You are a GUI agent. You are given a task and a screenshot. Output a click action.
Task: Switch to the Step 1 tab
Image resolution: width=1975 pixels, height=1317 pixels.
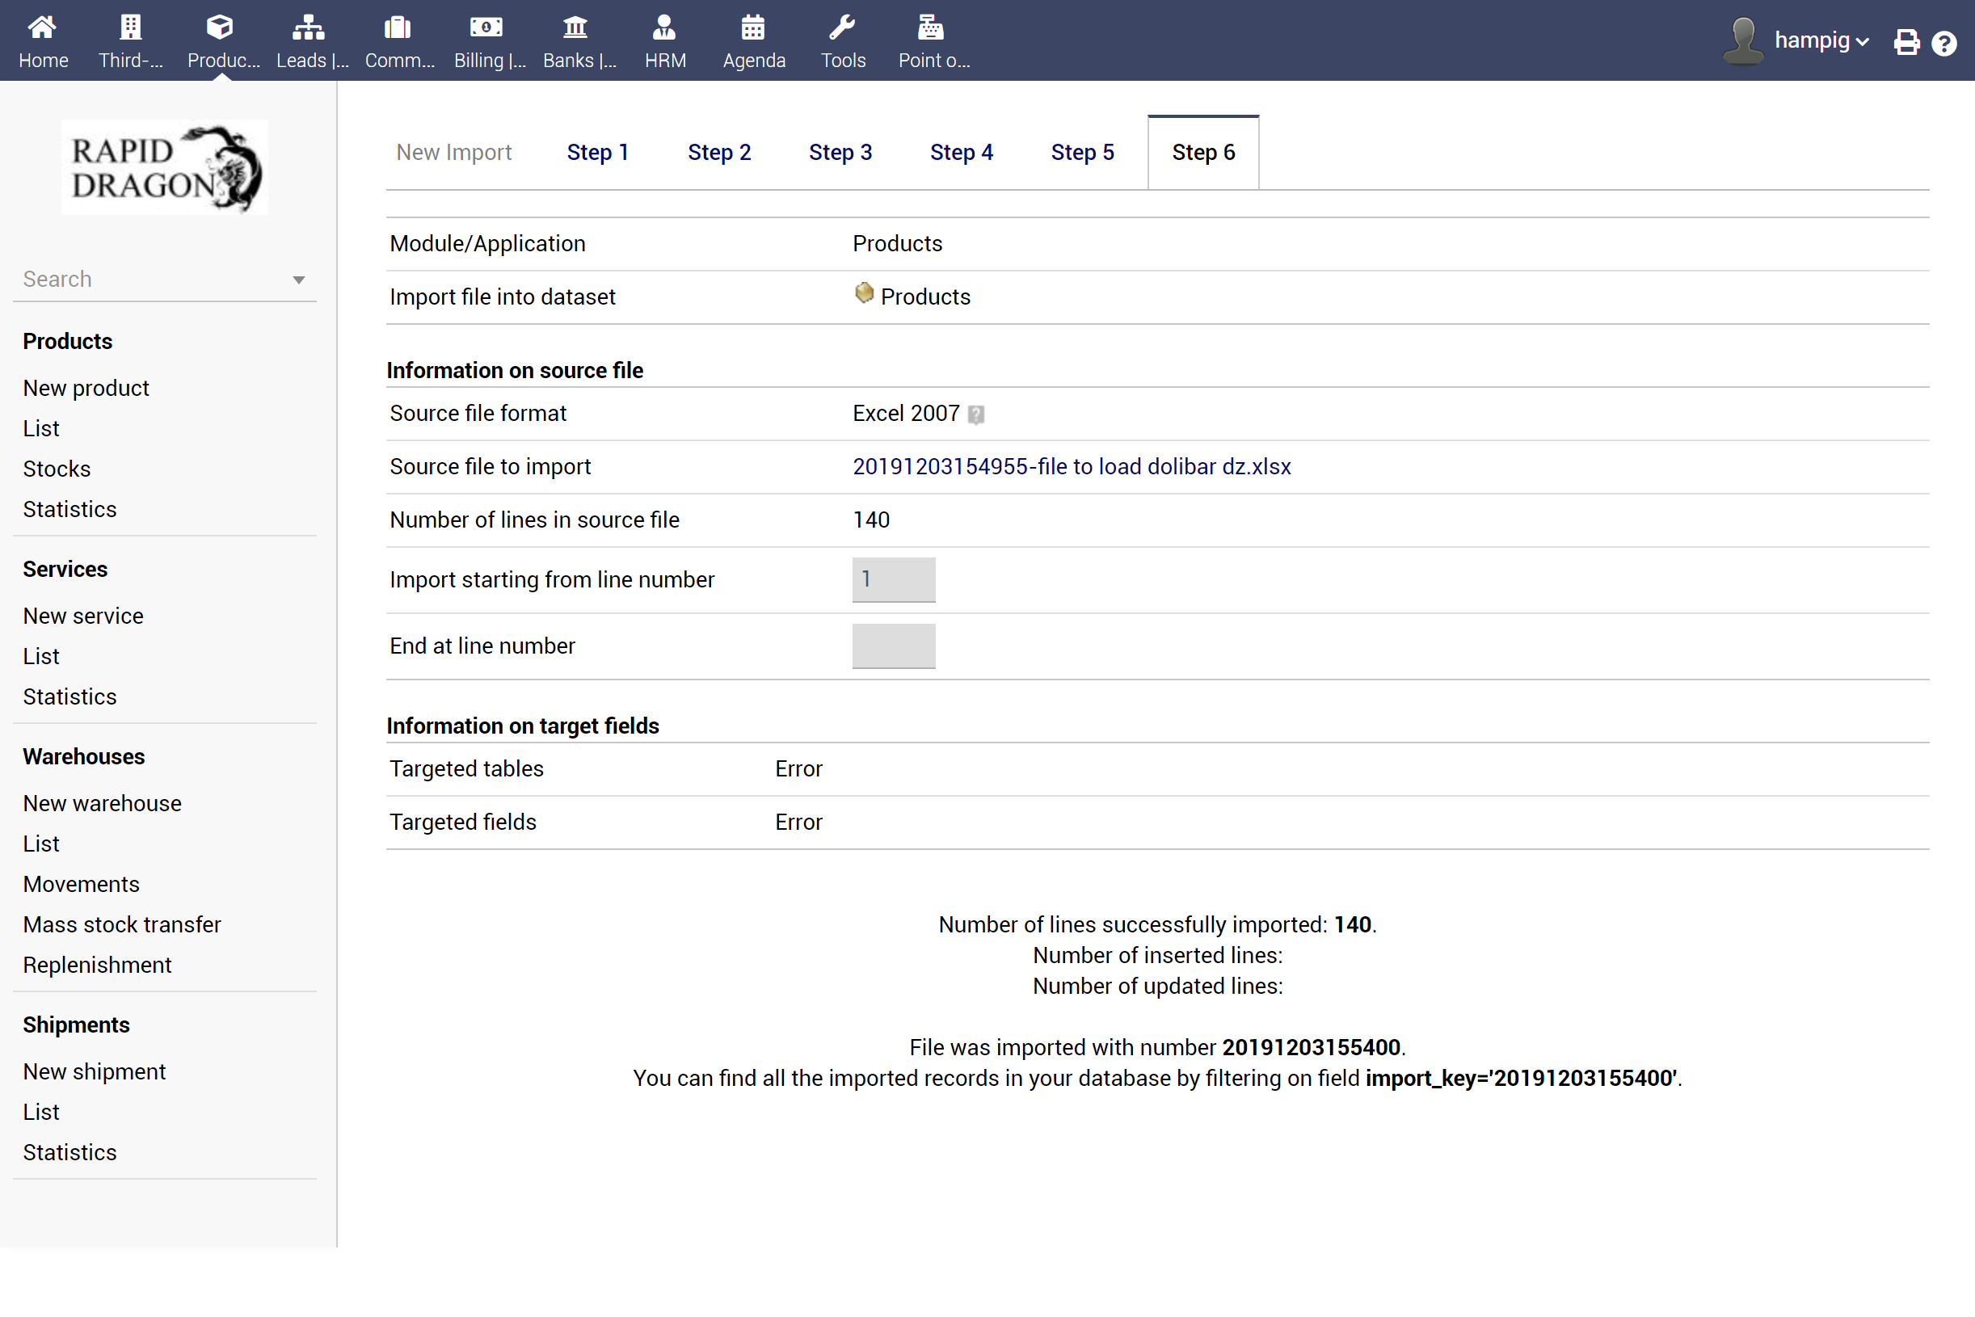597,152
